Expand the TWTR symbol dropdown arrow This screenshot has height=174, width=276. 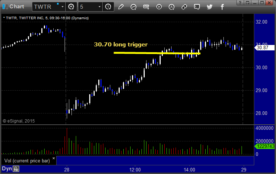tap(62, 7)
